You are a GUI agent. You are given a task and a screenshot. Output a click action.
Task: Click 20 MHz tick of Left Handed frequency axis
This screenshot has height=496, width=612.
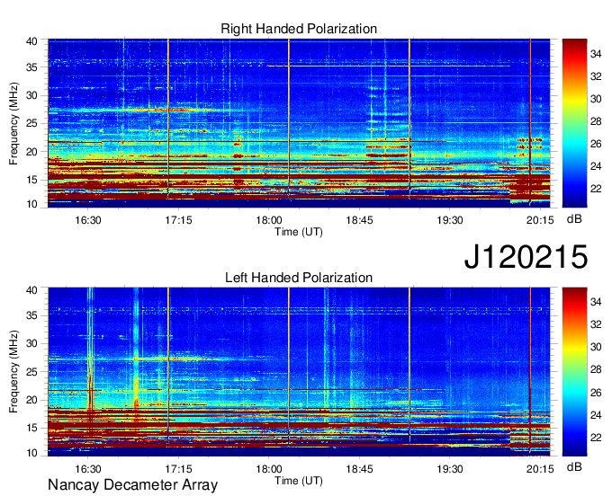click(32, 400)
